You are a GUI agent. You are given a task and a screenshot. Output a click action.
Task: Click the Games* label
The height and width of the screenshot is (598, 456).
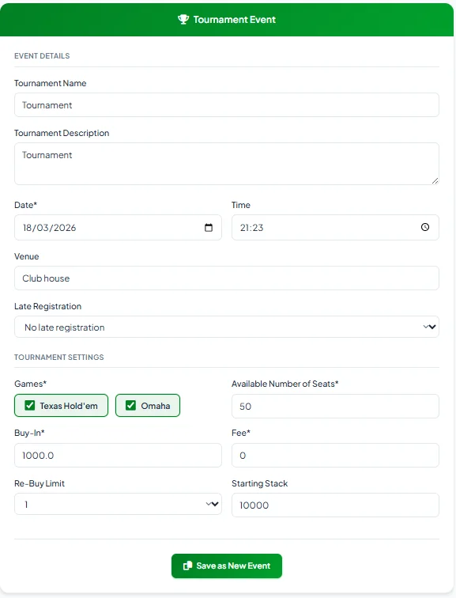click(31, 384)
